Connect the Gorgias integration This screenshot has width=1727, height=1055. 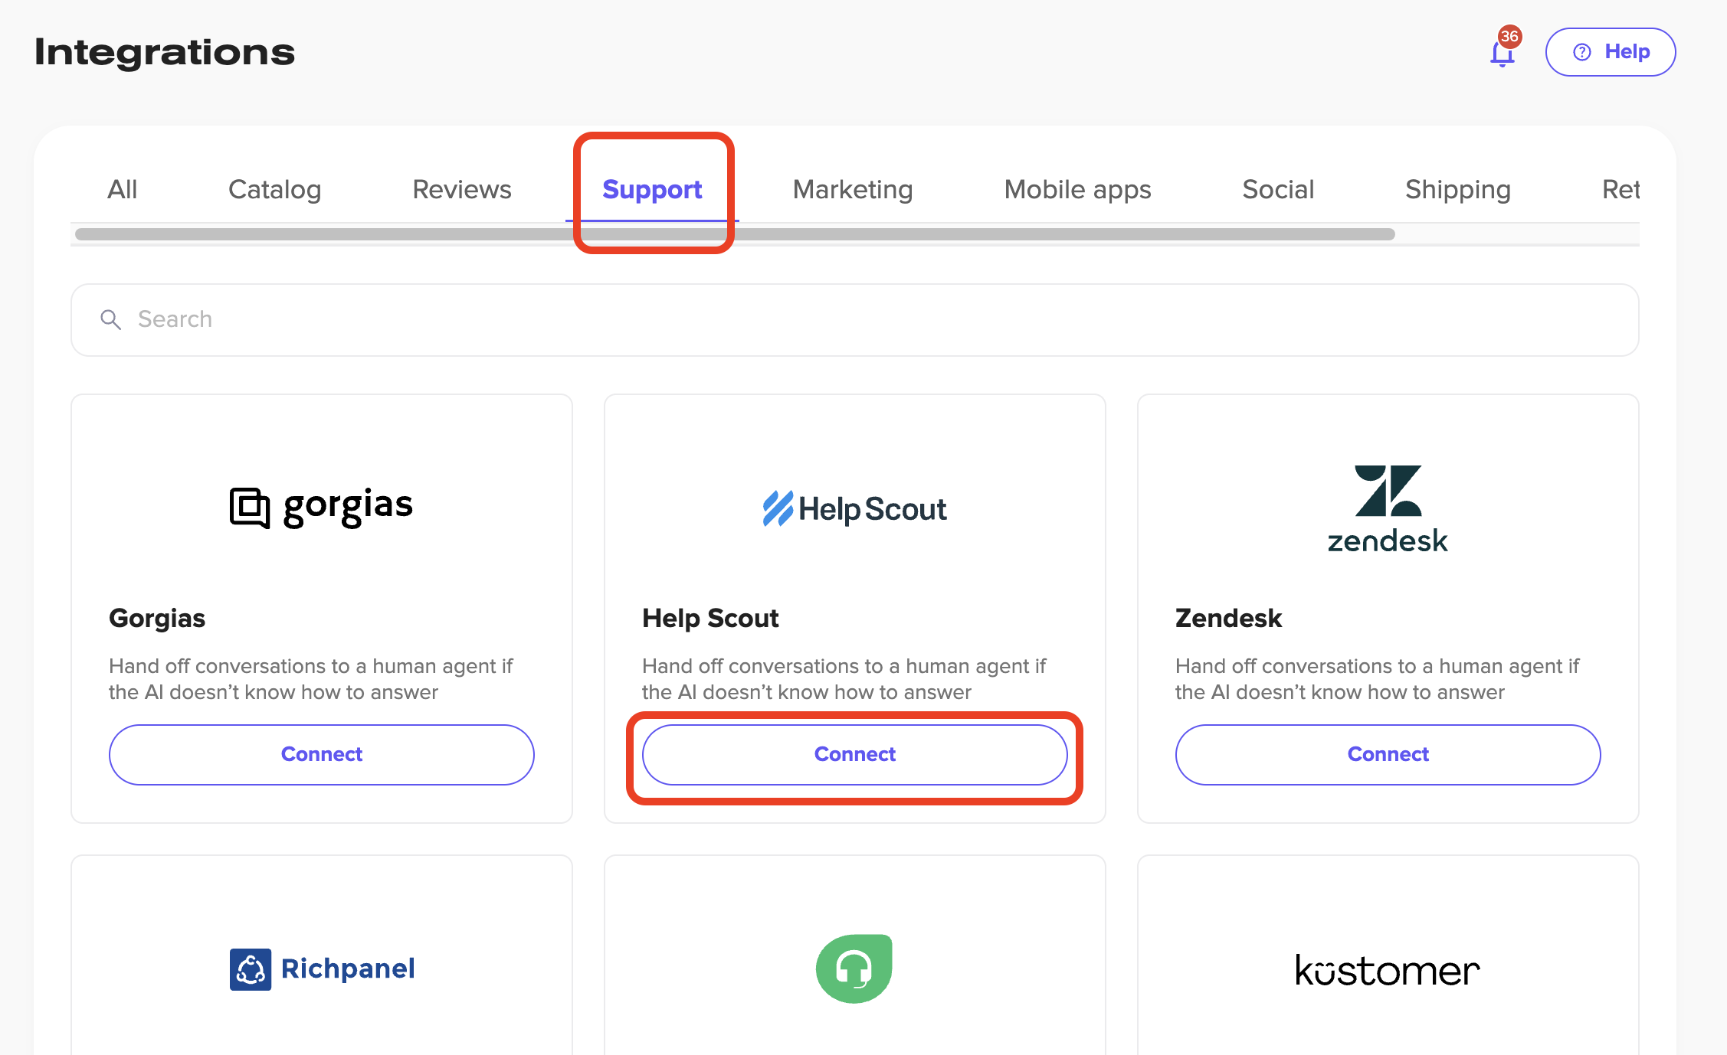pos(321,754)
